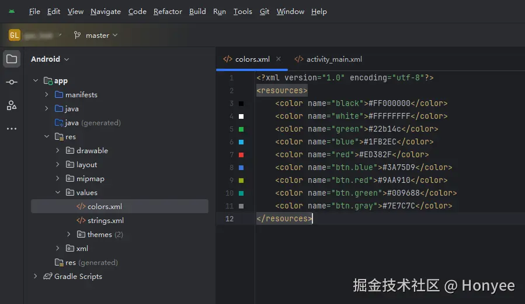This screenshot has width=525, height=304.
Task: Click the XML icon on activity_main.xml tab
Action: pos(298,59)
